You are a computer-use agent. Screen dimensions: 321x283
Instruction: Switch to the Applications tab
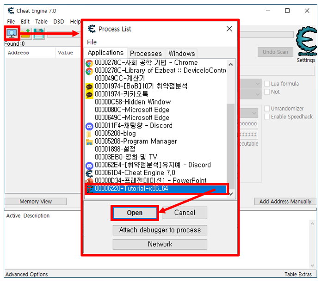tap(105, 53)
